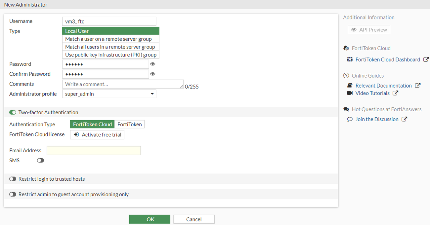Turn on Restrict login to trusted hosts
430x225 pixels.
pyautogui.click(x=13, y=179)
